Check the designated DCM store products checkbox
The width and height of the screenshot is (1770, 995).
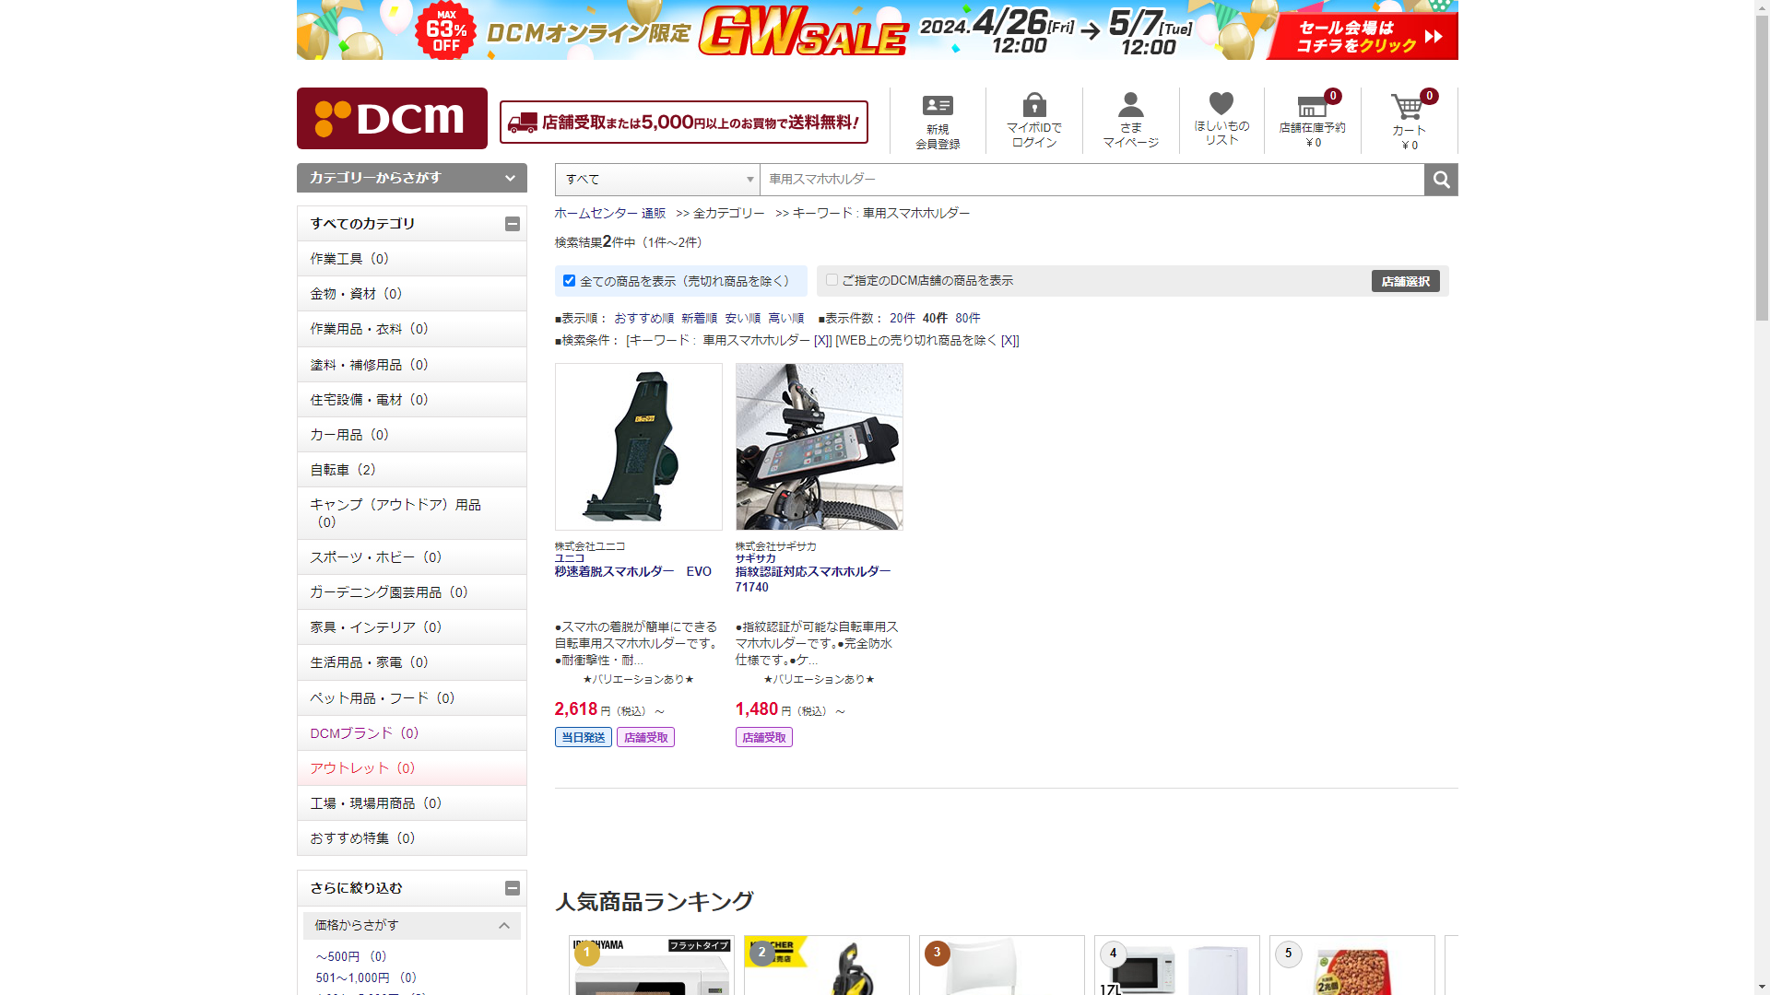pyautogui.click(x=832, y=280)
